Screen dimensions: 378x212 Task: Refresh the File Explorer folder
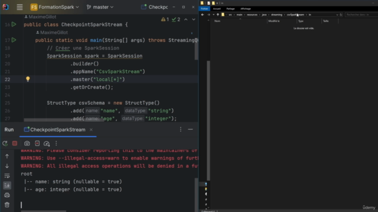click(x=341, y=15)
